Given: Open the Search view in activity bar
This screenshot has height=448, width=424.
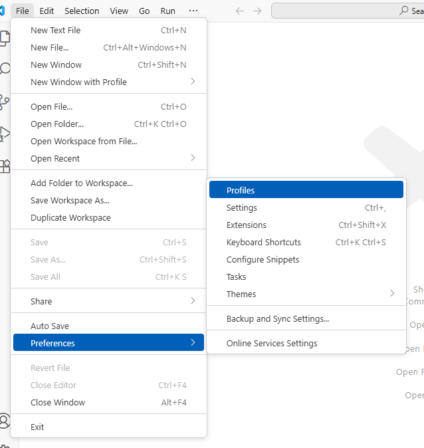Looking at the screenshot, I should point(5,68).
